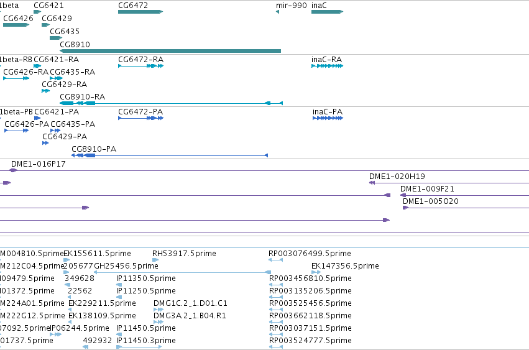
Task: Select the inaC-RA transcript label
Action: [326, 60]
